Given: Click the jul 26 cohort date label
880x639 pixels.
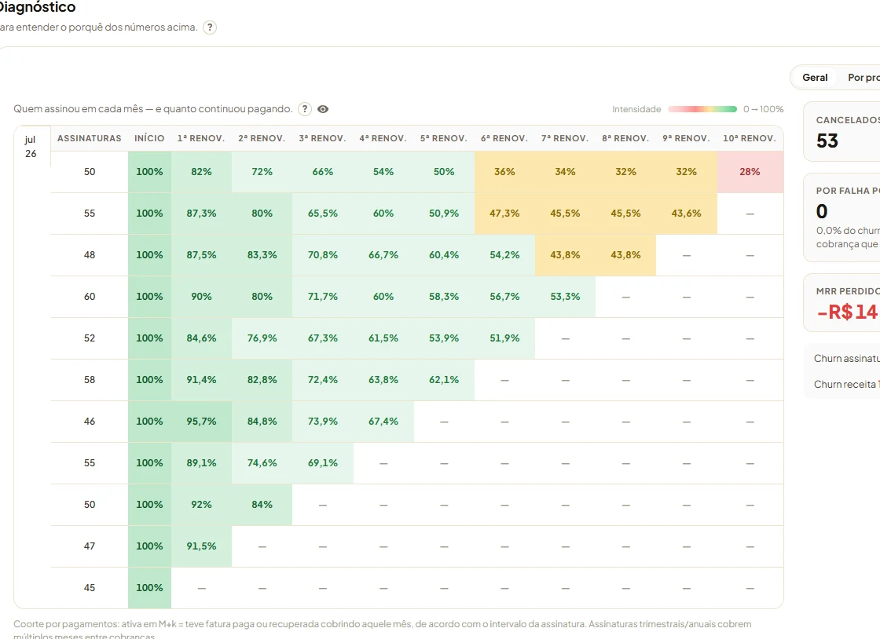Looking at the screenshot, I should 31,146.
